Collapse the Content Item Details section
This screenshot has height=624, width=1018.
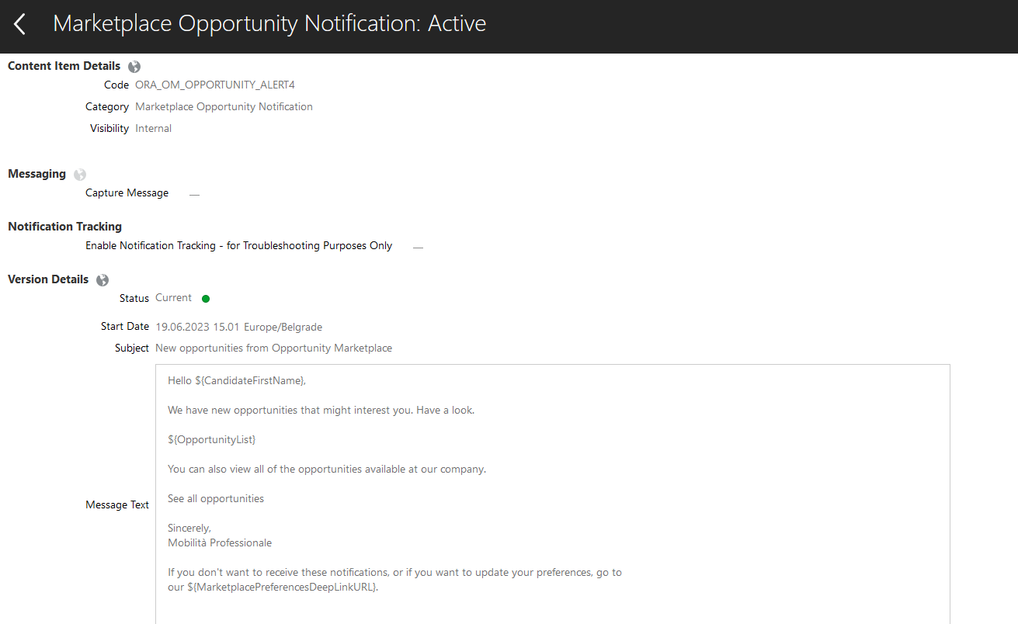64,66
